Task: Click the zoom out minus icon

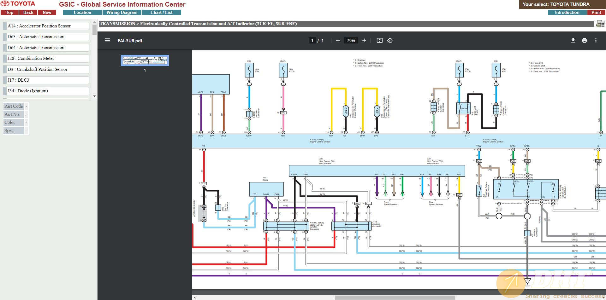Action: 338,40
